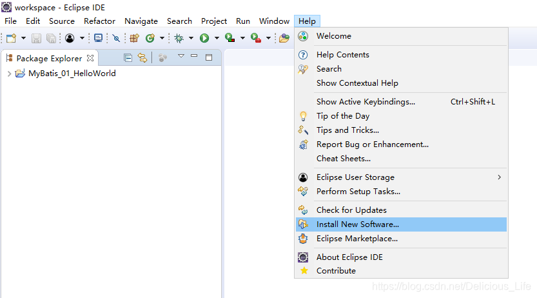Maximize the Package Explorer panel
This screenshot has height=298, width=537.
[209, 57]
